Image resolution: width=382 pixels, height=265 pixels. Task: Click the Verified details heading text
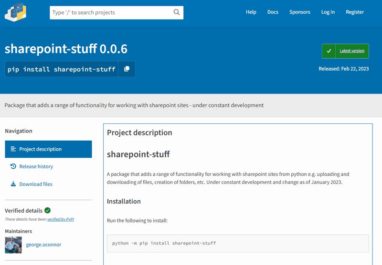tap(23, 211)
